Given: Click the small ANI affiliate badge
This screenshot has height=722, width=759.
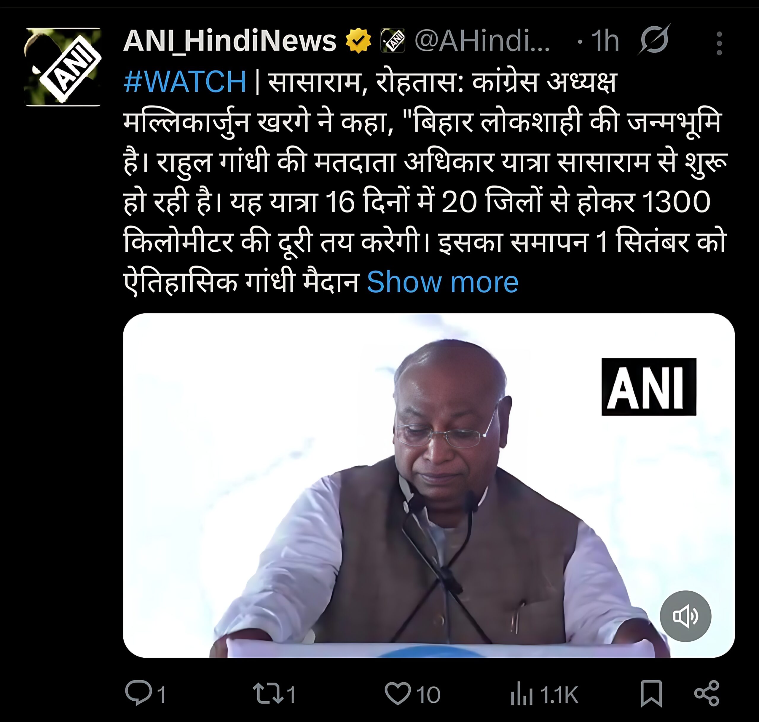Looking at the screenshot, I should pos(392,40).
